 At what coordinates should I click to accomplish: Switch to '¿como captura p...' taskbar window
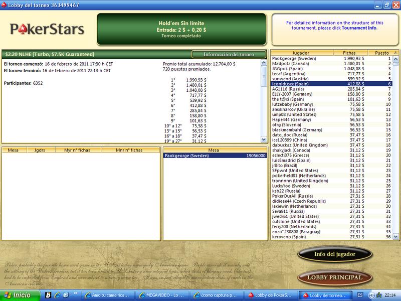[x=217, y=295]
